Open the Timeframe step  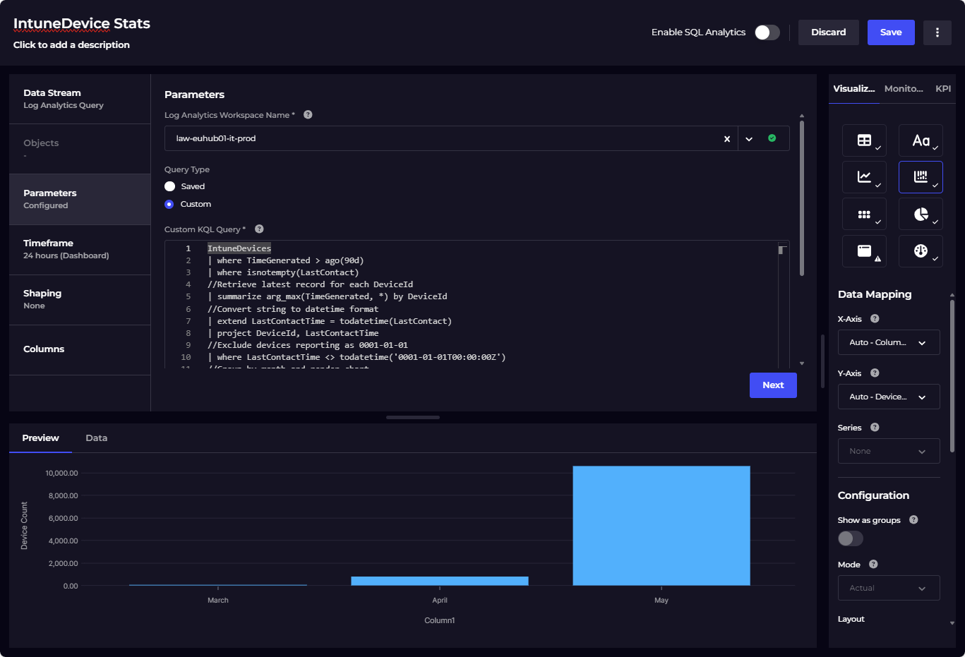tap(80, 249)
